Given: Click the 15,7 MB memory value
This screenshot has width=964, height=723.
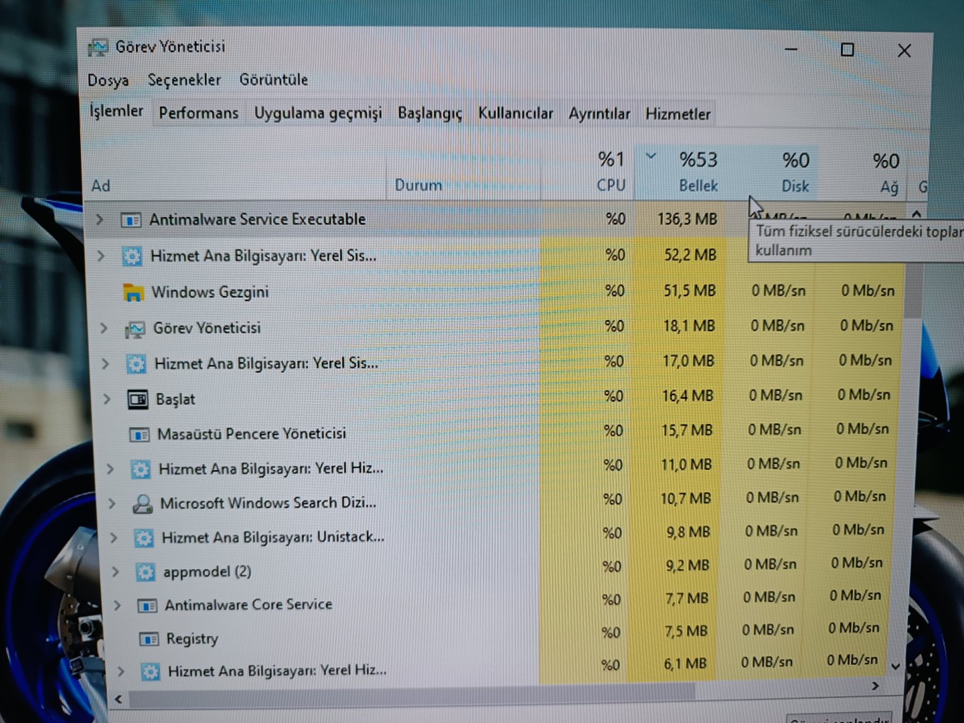Looking at the screenshot, I should [687, 430].
